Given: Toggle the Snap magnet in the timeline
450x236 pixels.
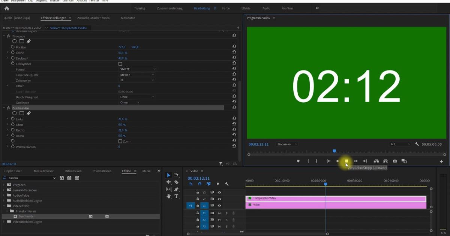Looking at the screenshot, I should pyautogui.click(x=199, y=184).
